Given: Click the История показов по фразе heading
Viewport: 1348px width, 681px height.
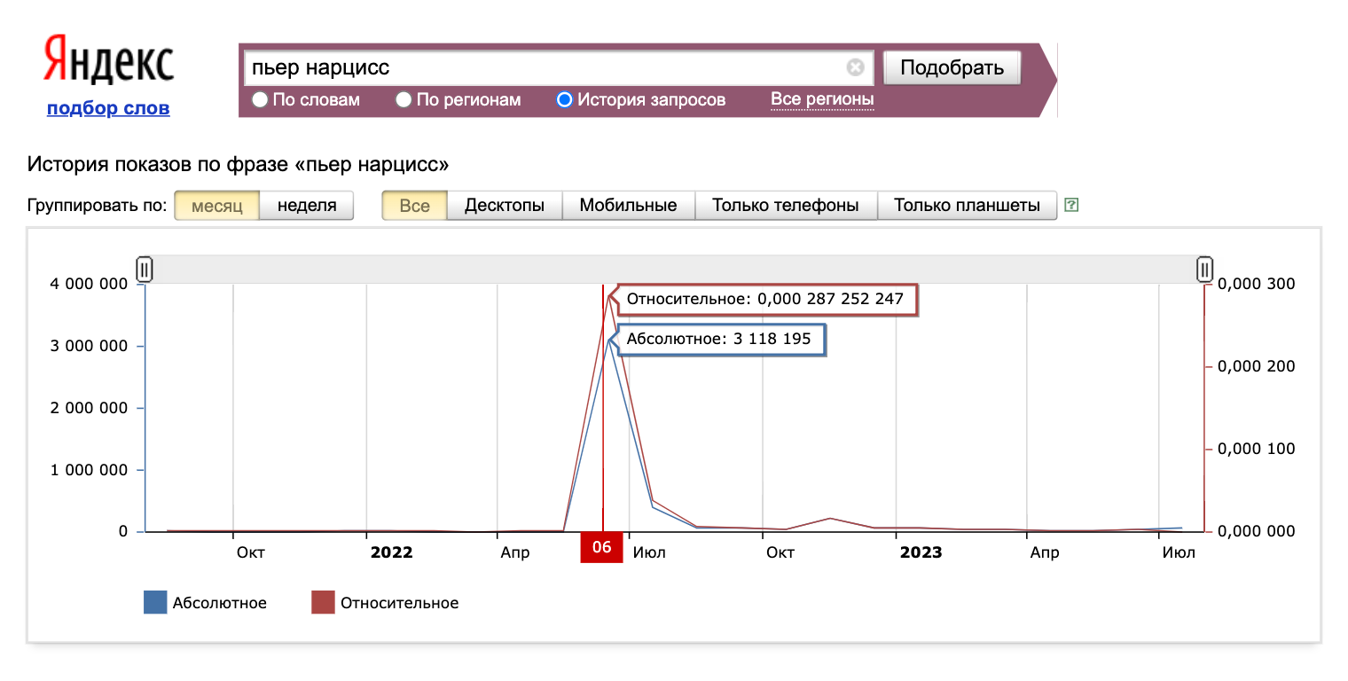Looking at the screenshot, I should point(239,164).
